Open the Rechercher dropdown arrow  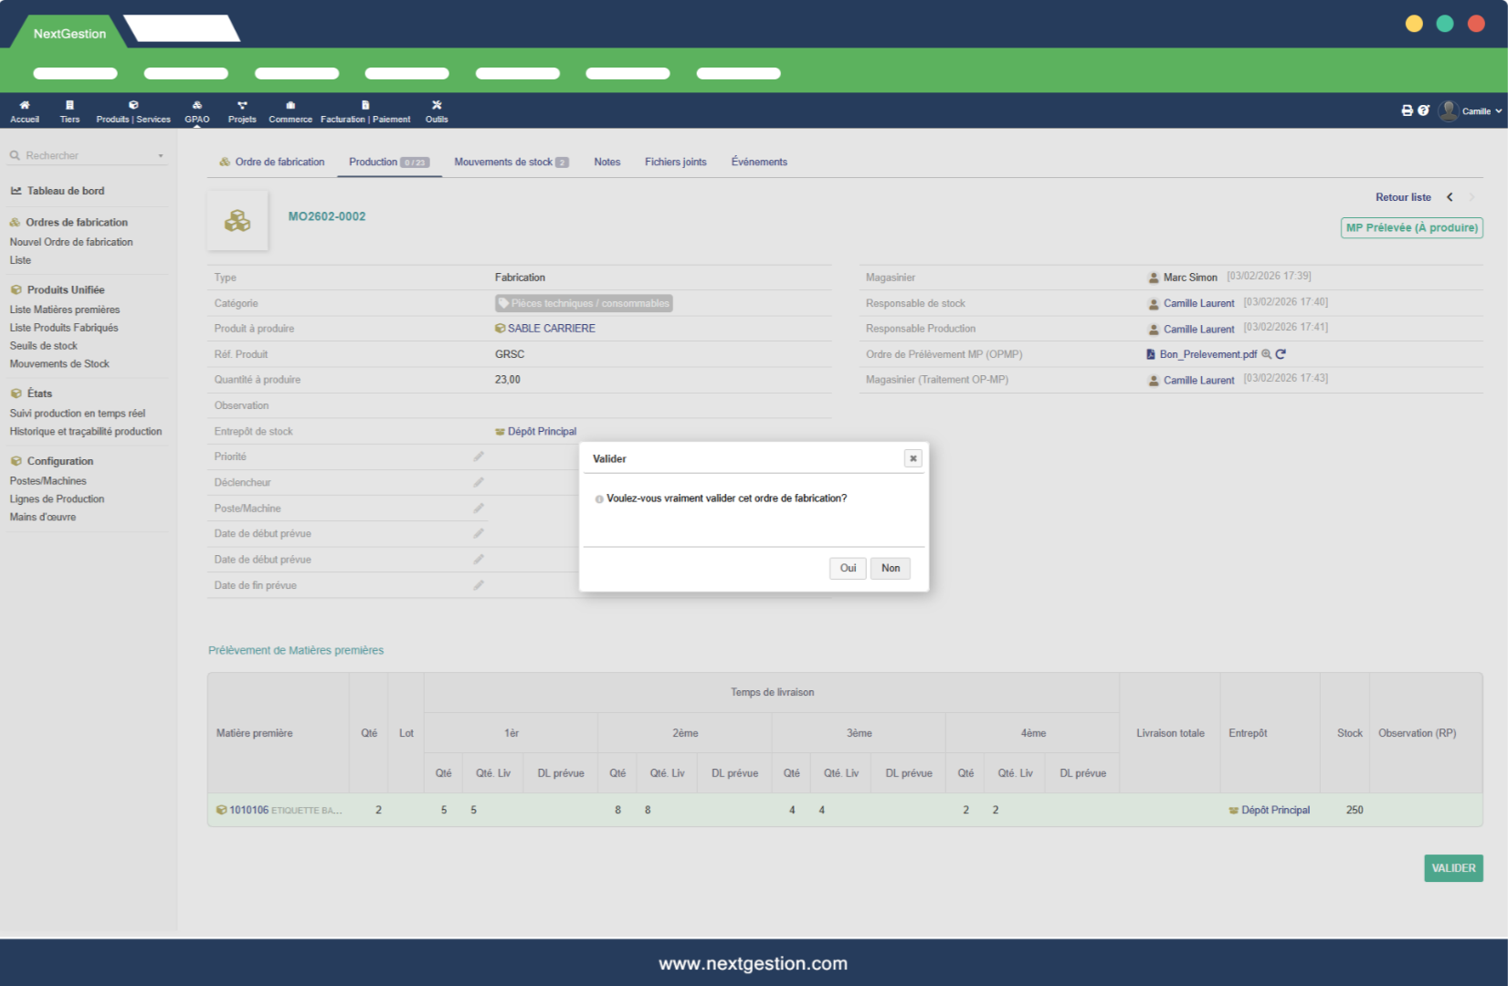tap(161, 156)
